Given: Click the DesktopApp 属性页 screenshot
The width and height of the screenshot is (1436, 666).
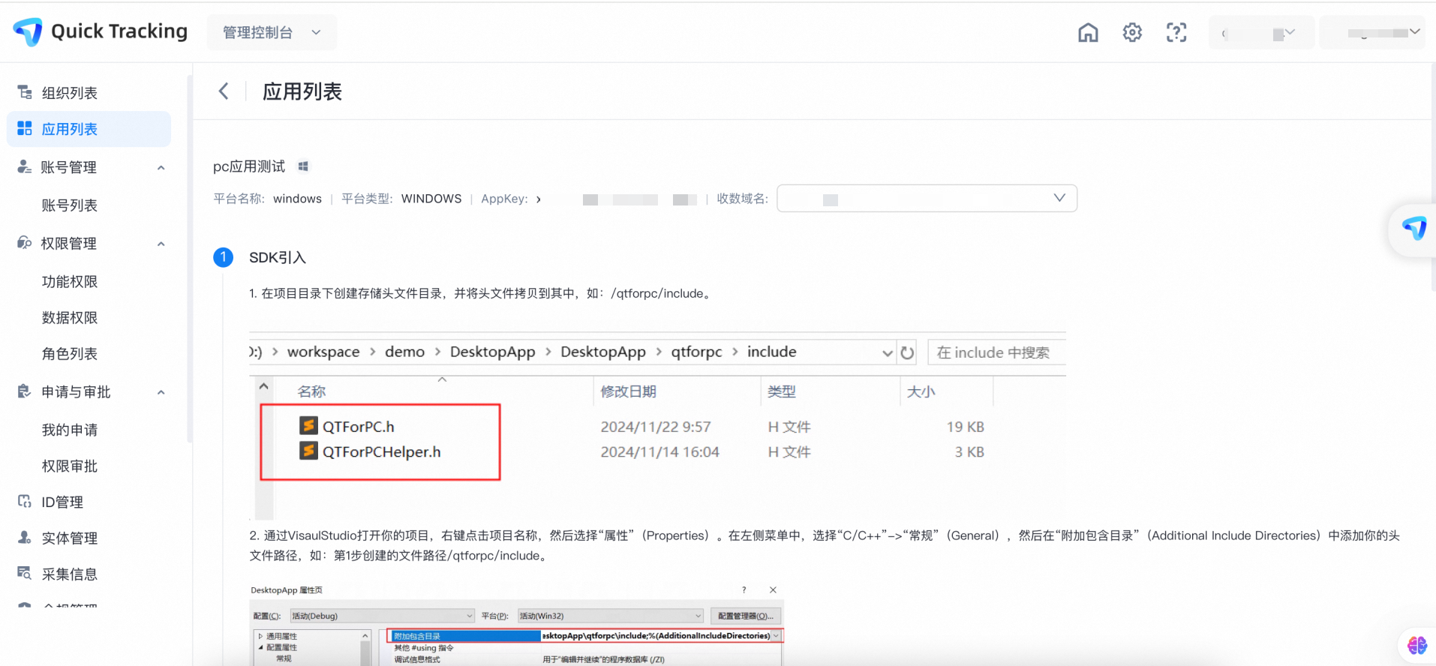Looking at the screenshot, I should 517,624.
